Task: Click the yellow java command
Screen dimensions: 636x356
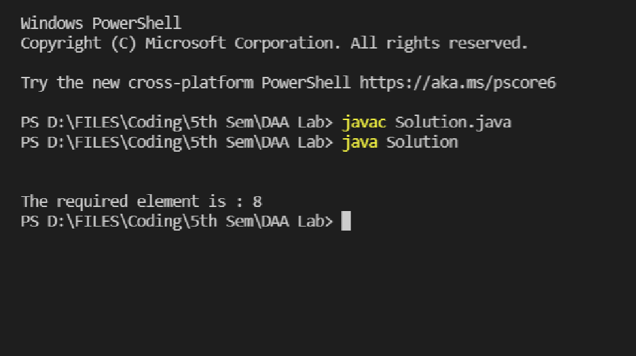Action: pos(359,143)
